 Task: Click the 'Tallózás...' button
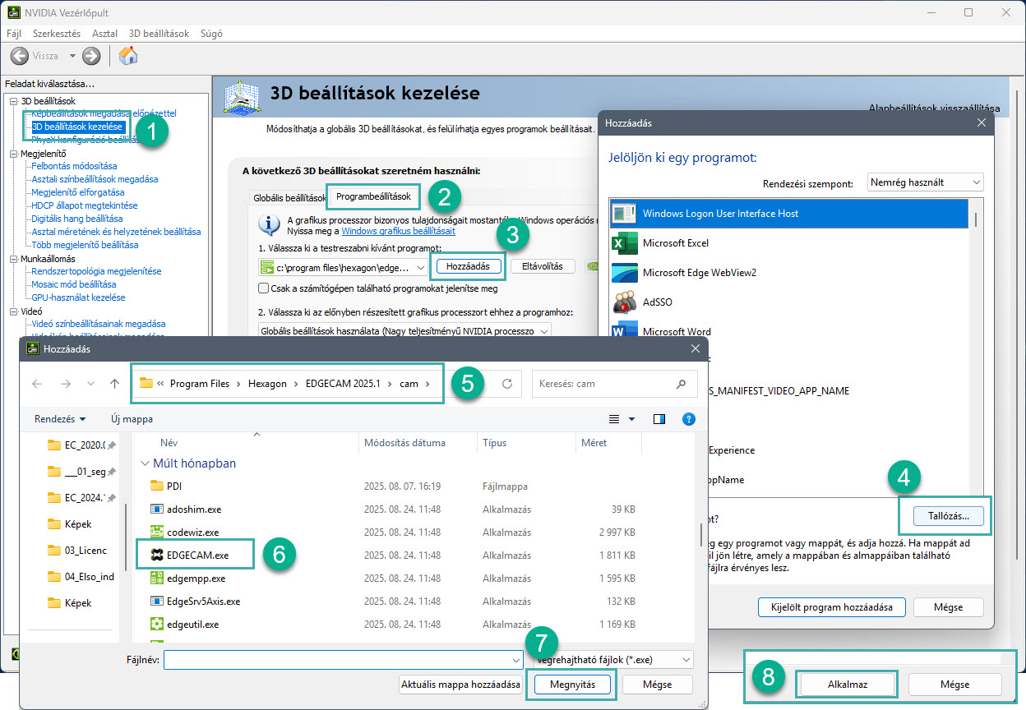944,517
